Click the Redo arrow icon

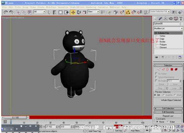11,12
